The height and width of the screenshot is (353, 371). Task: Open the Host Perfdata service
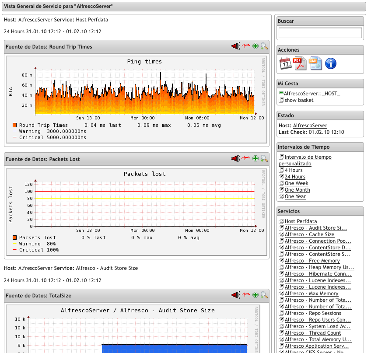pyautogui.click(x=301, y=221)
